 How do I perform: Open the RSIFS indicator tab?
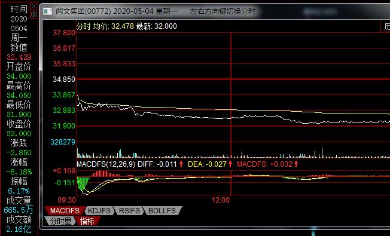pos(129,211)
